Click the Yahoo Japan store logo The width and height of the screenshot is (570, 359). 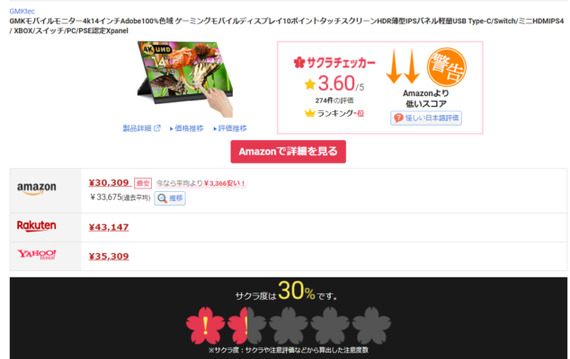pos(37,255)
